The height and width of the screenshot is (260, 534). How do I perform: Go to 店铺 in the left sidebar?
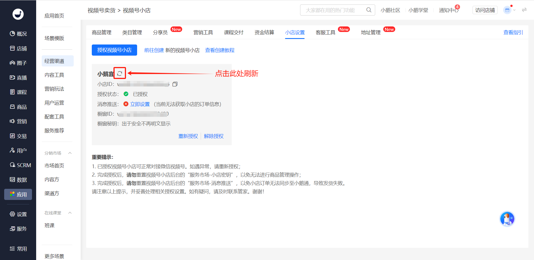click(18, 48)
